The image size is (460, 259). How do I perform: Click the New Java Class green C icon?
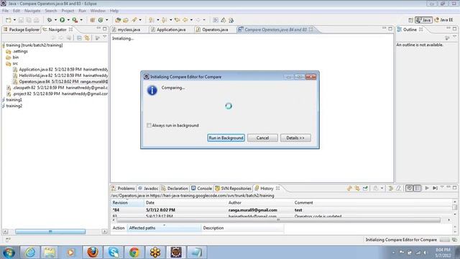click(x=101, y=20)
